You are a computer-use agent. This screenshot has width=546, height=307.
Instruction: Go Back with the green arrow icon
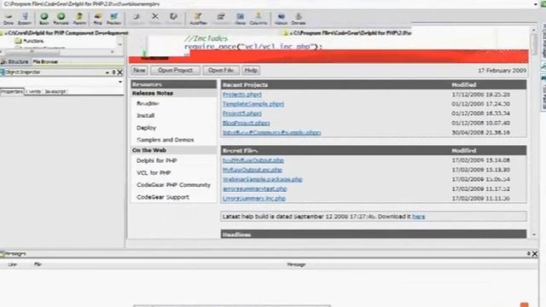pos(44,19)
